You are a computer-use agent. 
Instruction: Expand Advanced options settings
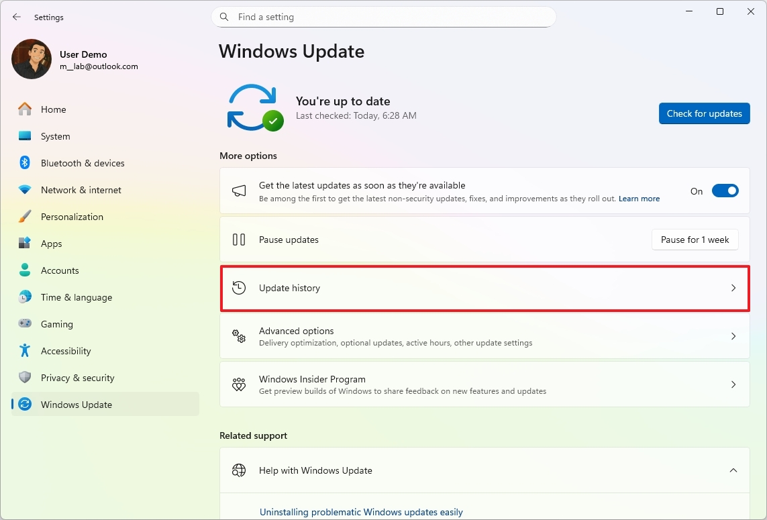point(484,336)
